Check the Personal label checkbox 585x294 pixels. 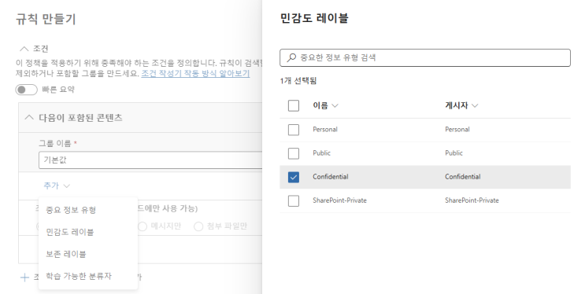click(294, 130)
